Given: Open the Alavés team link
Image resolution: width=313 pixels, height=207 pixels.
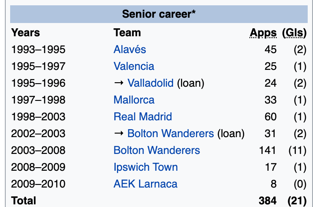Looking at the screenshot, I should click(x=129, y=49).
